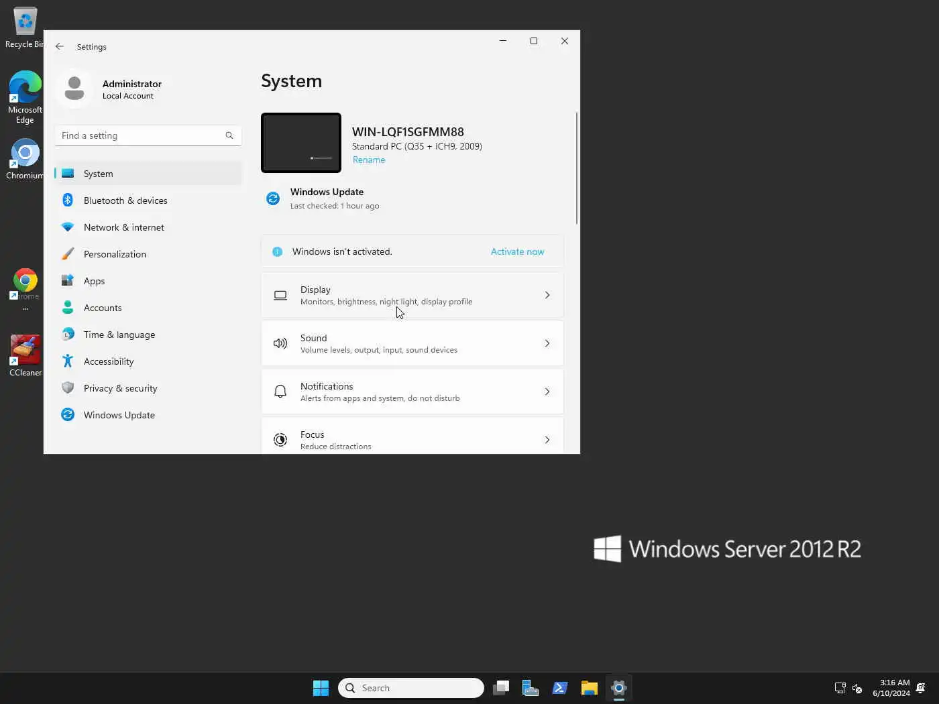Select the Recycle Bin desktop icon
This screenshot has width=939, height=704.
pyautogui.click(x=25, y=28)
